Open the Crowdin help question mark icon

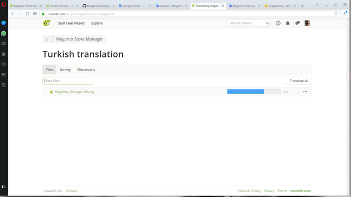[278, 23]
